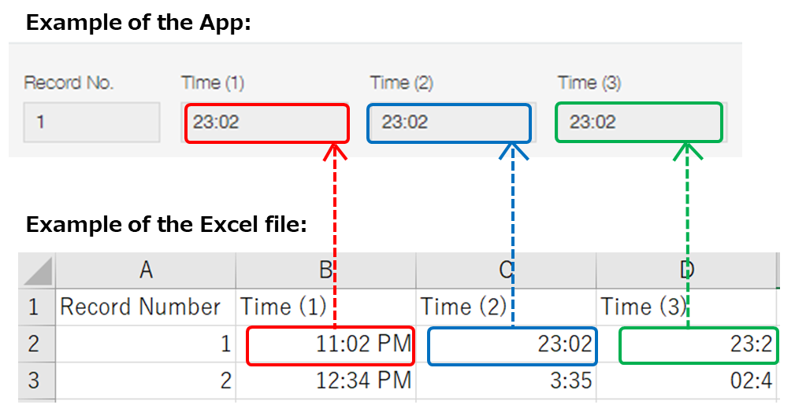Click the cell containing 'Record Number'

[146, 307]
